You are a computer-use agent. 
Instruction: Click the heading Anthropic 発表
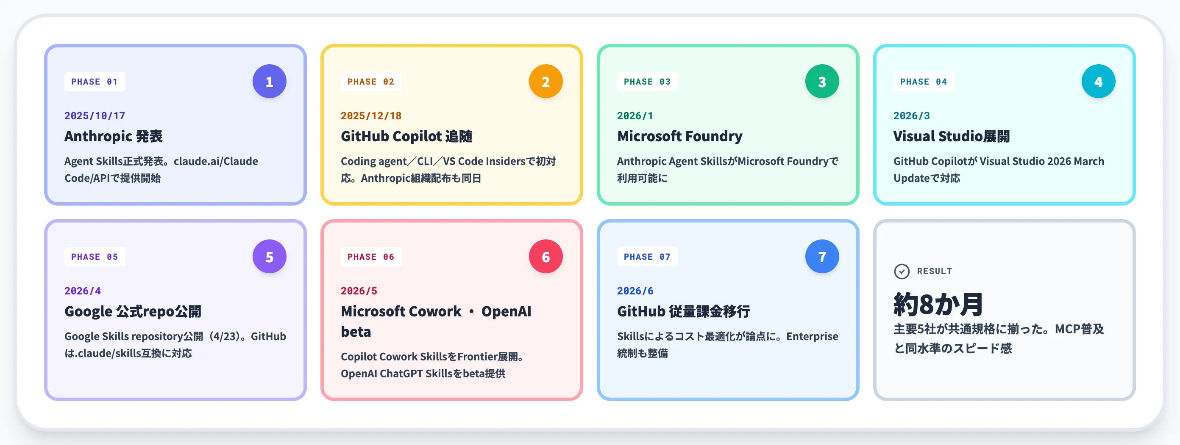pos(113,136)
